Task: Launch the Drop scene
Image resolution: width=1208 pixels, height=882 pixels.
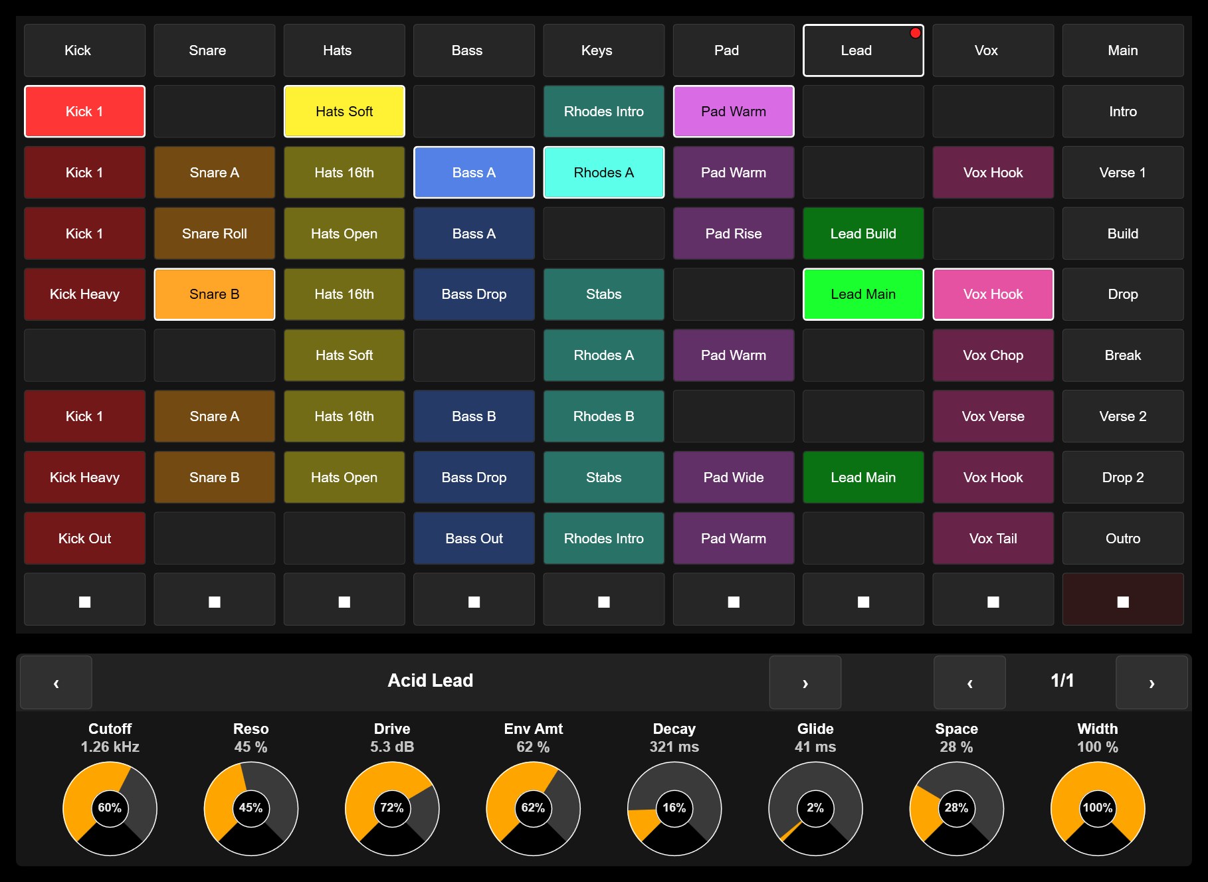Action: pos(1123,294)
